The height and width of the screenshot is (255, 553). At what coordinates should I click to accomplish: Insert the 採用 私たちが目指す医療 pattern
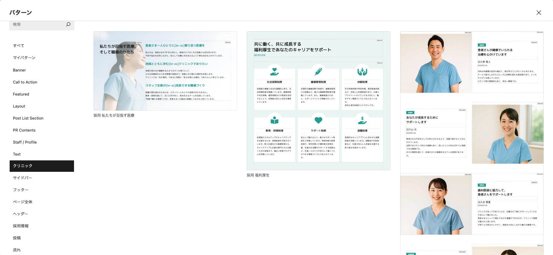165,71
